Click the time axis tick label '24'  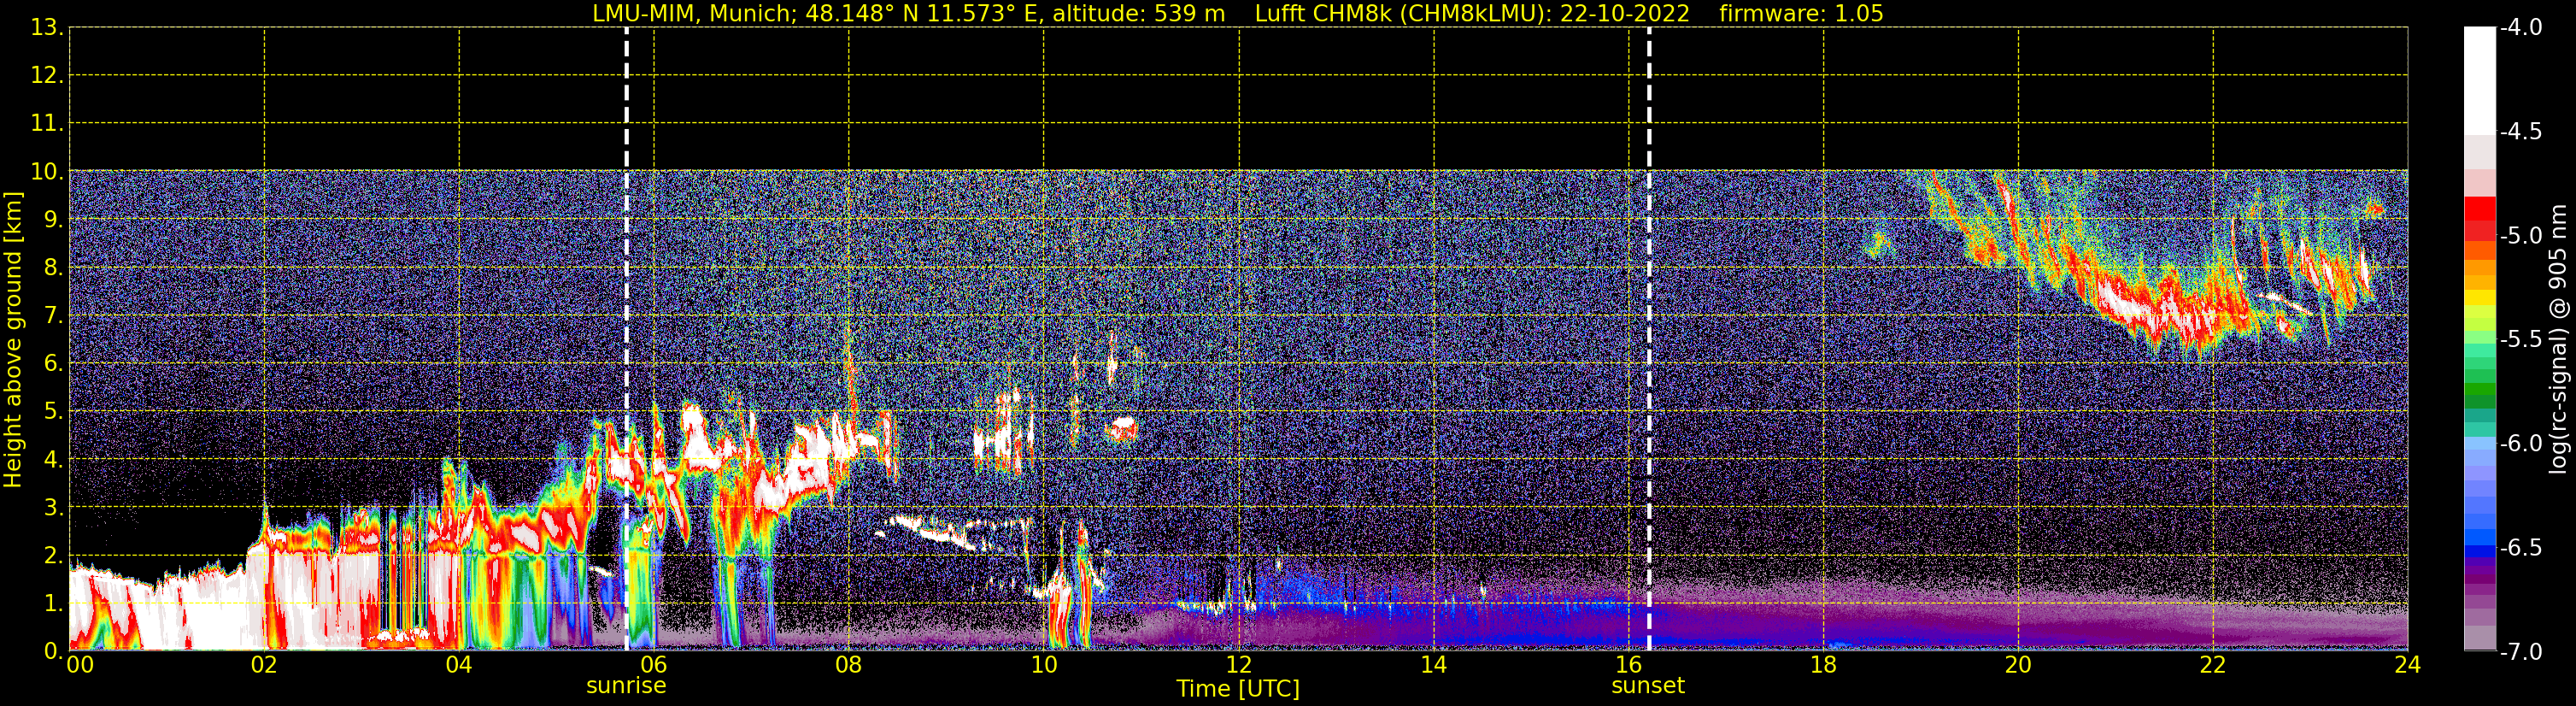tap(2408, 665)
